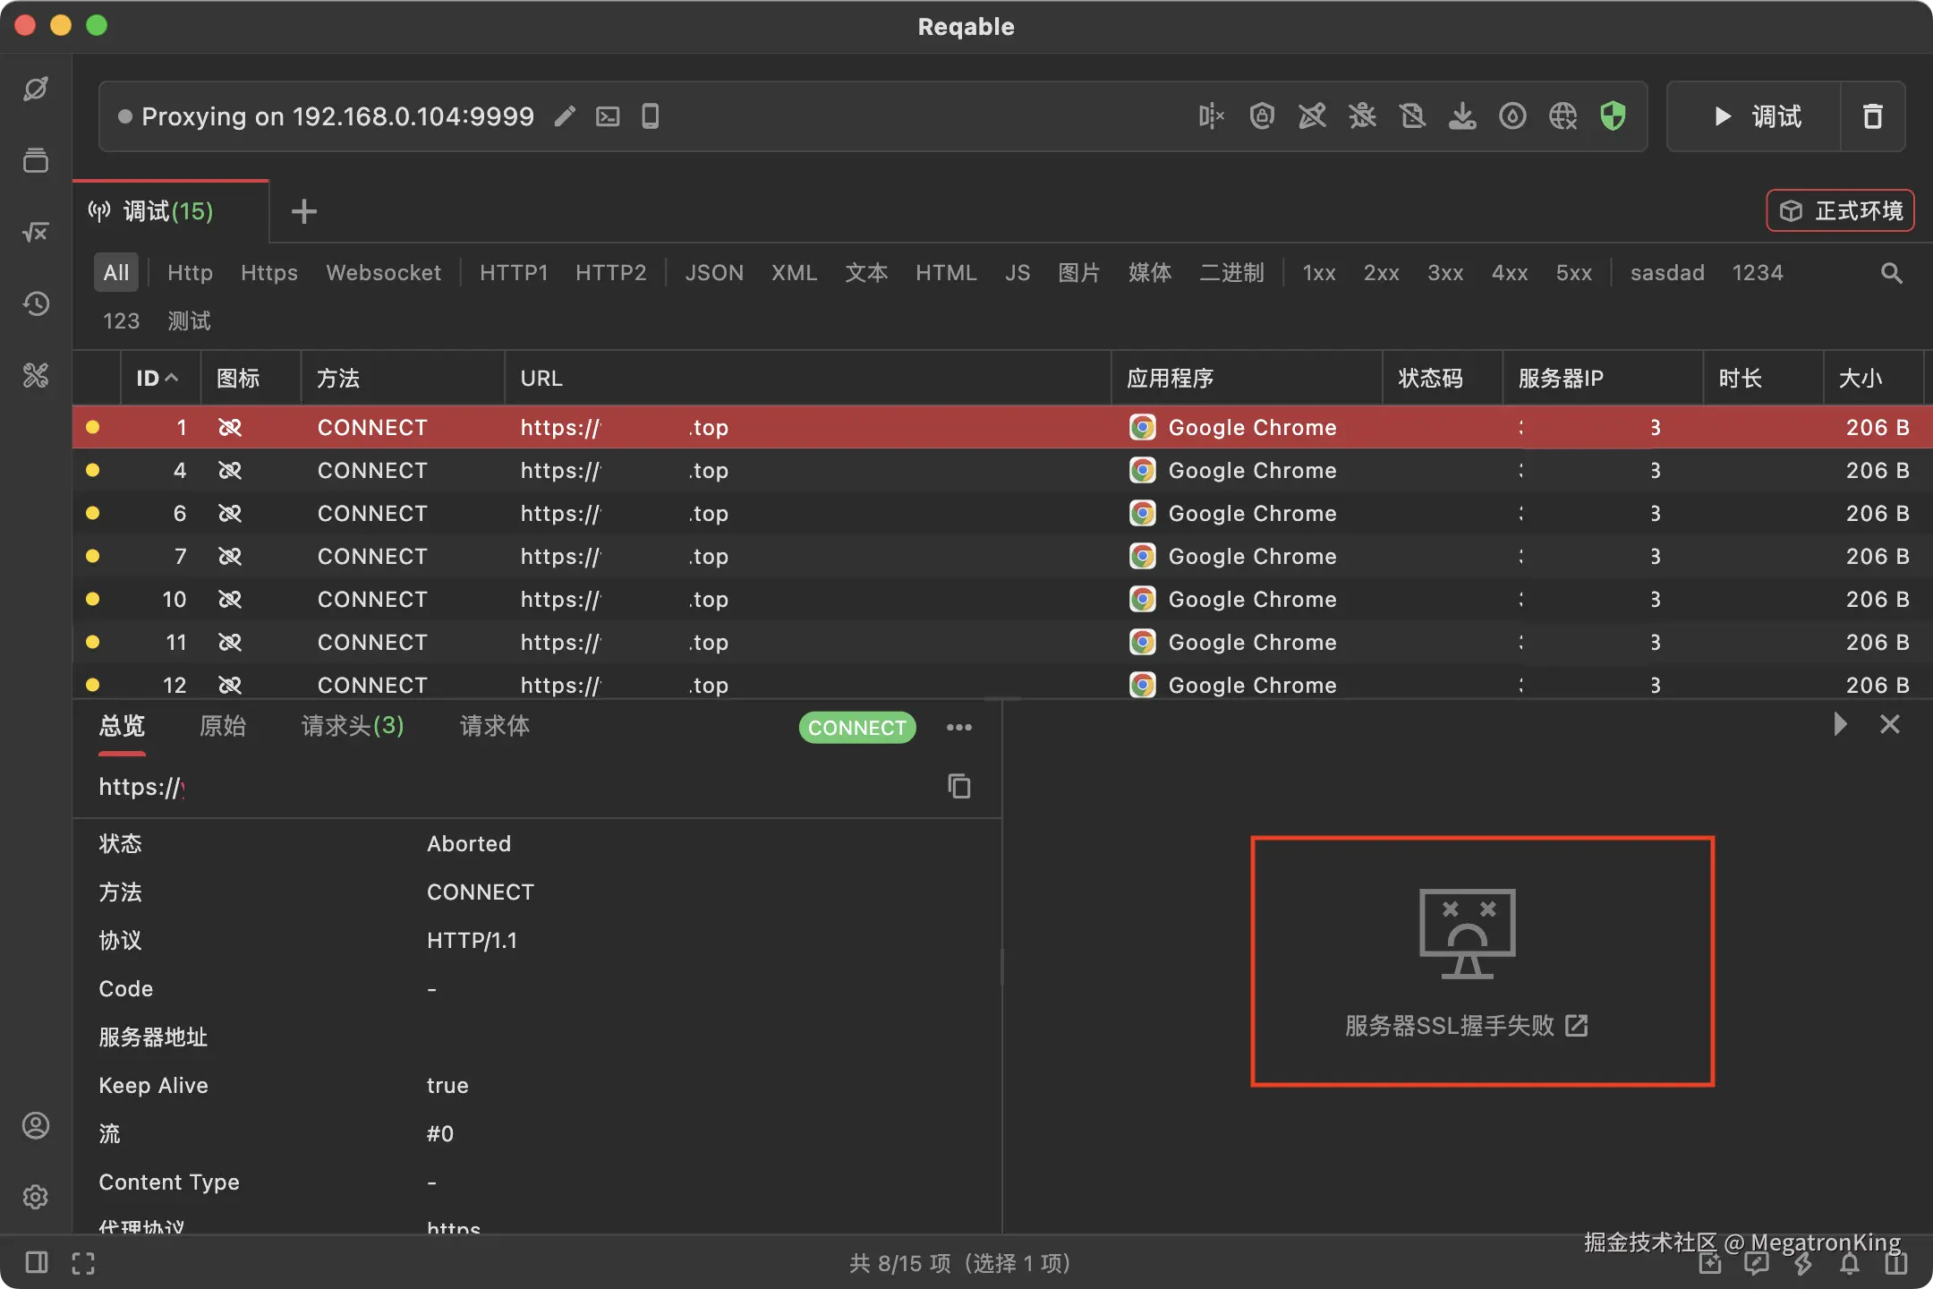Image resolution: width=1933 pixels, height=1289 pixels.
Task: Add a new tab with the plus button
Action: tap(304, 211)
